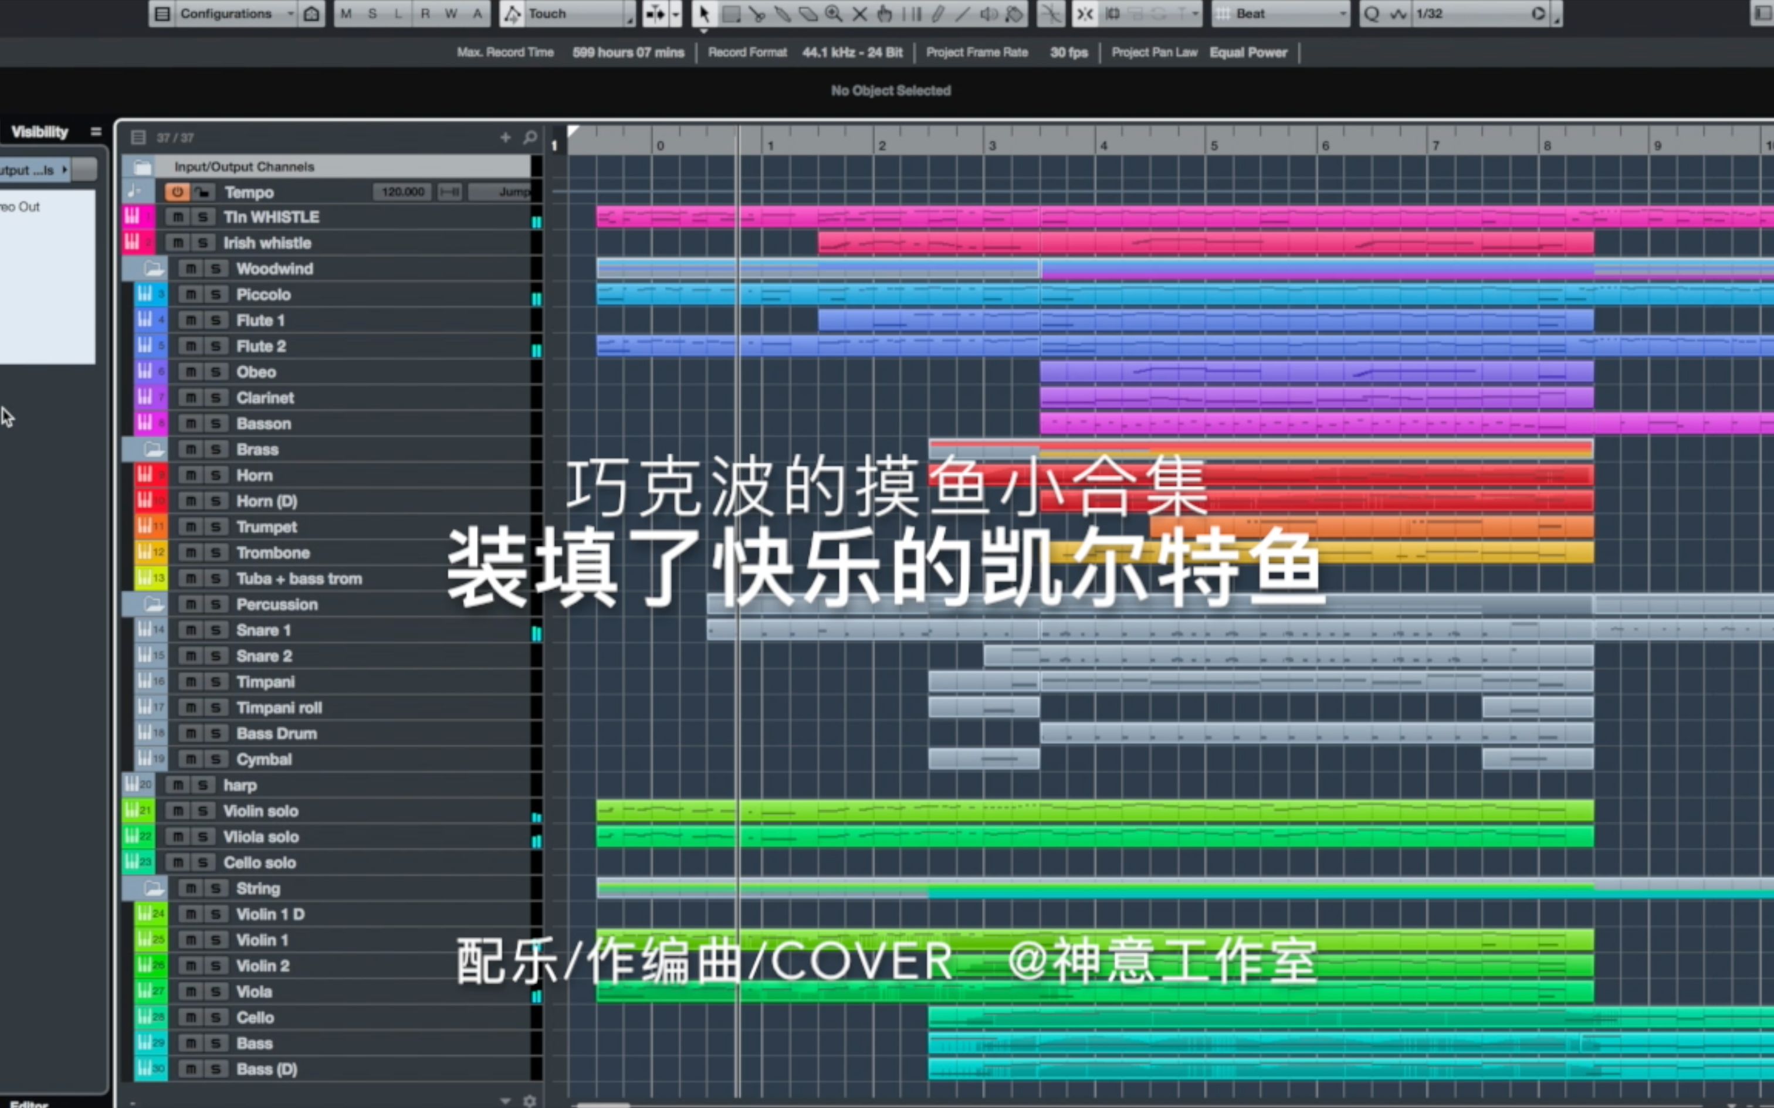The image size is (1774, 1108).
Task: Add a new track with plus icon
Action: click(x=505, y=137)
